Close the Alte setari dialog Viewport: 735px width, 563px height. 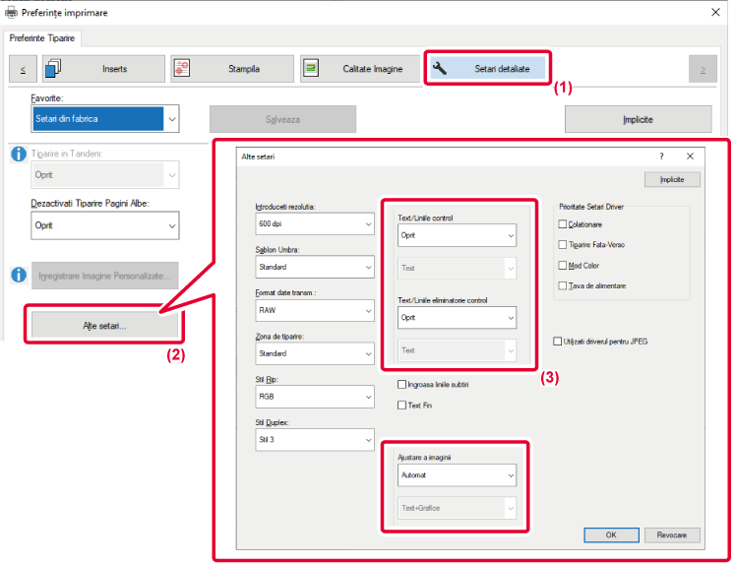click(x=690, y=156)
